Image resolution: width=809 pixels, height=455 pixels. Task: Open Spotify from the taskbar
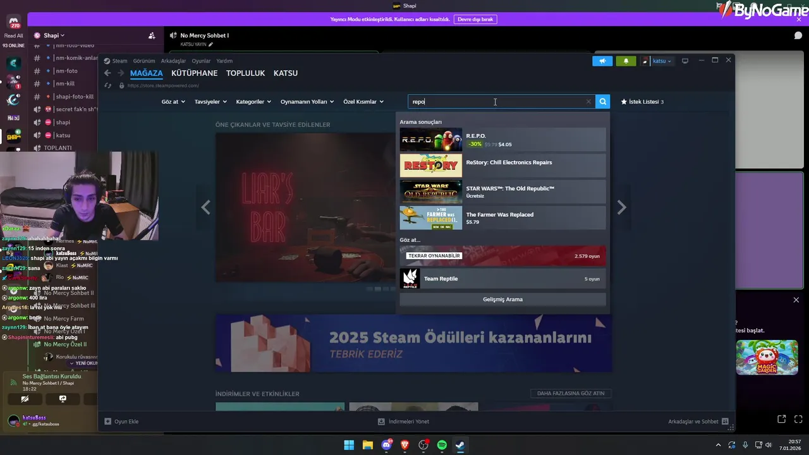point(442,445)
